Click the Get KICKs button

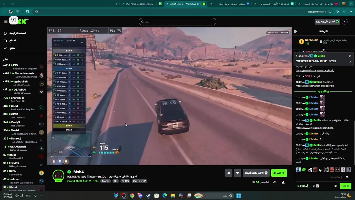(327, 22)
